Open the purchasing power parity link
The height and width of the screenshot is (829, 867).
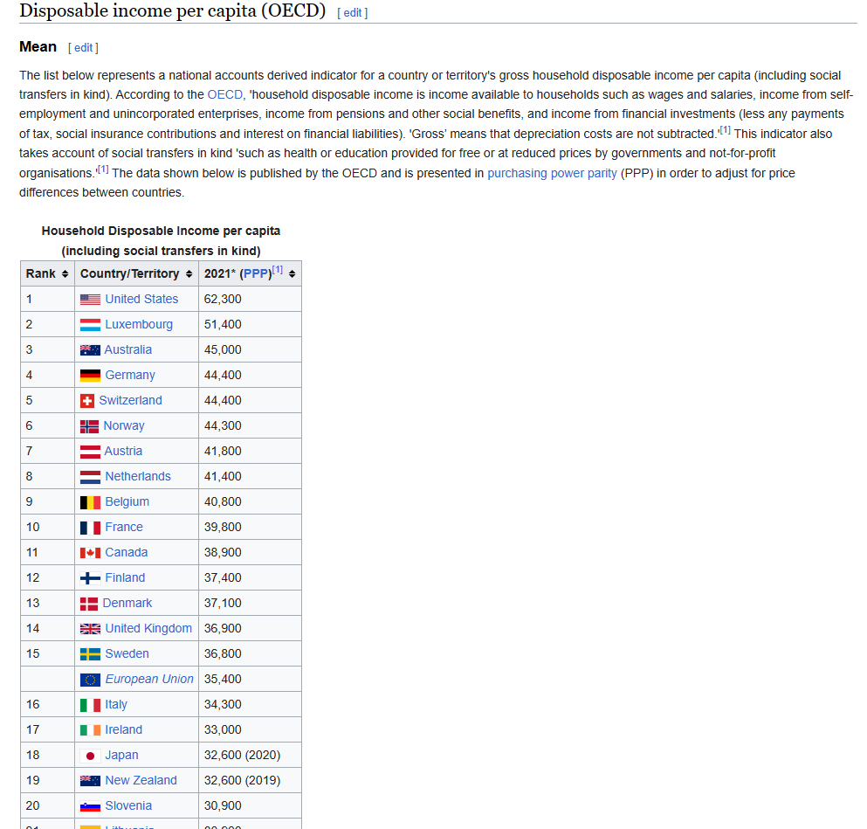click(x=552, y=173)
